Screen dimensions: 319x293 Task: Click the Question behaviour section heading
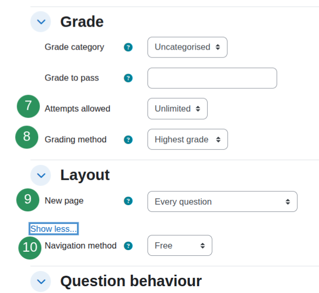tap(131, 281)
